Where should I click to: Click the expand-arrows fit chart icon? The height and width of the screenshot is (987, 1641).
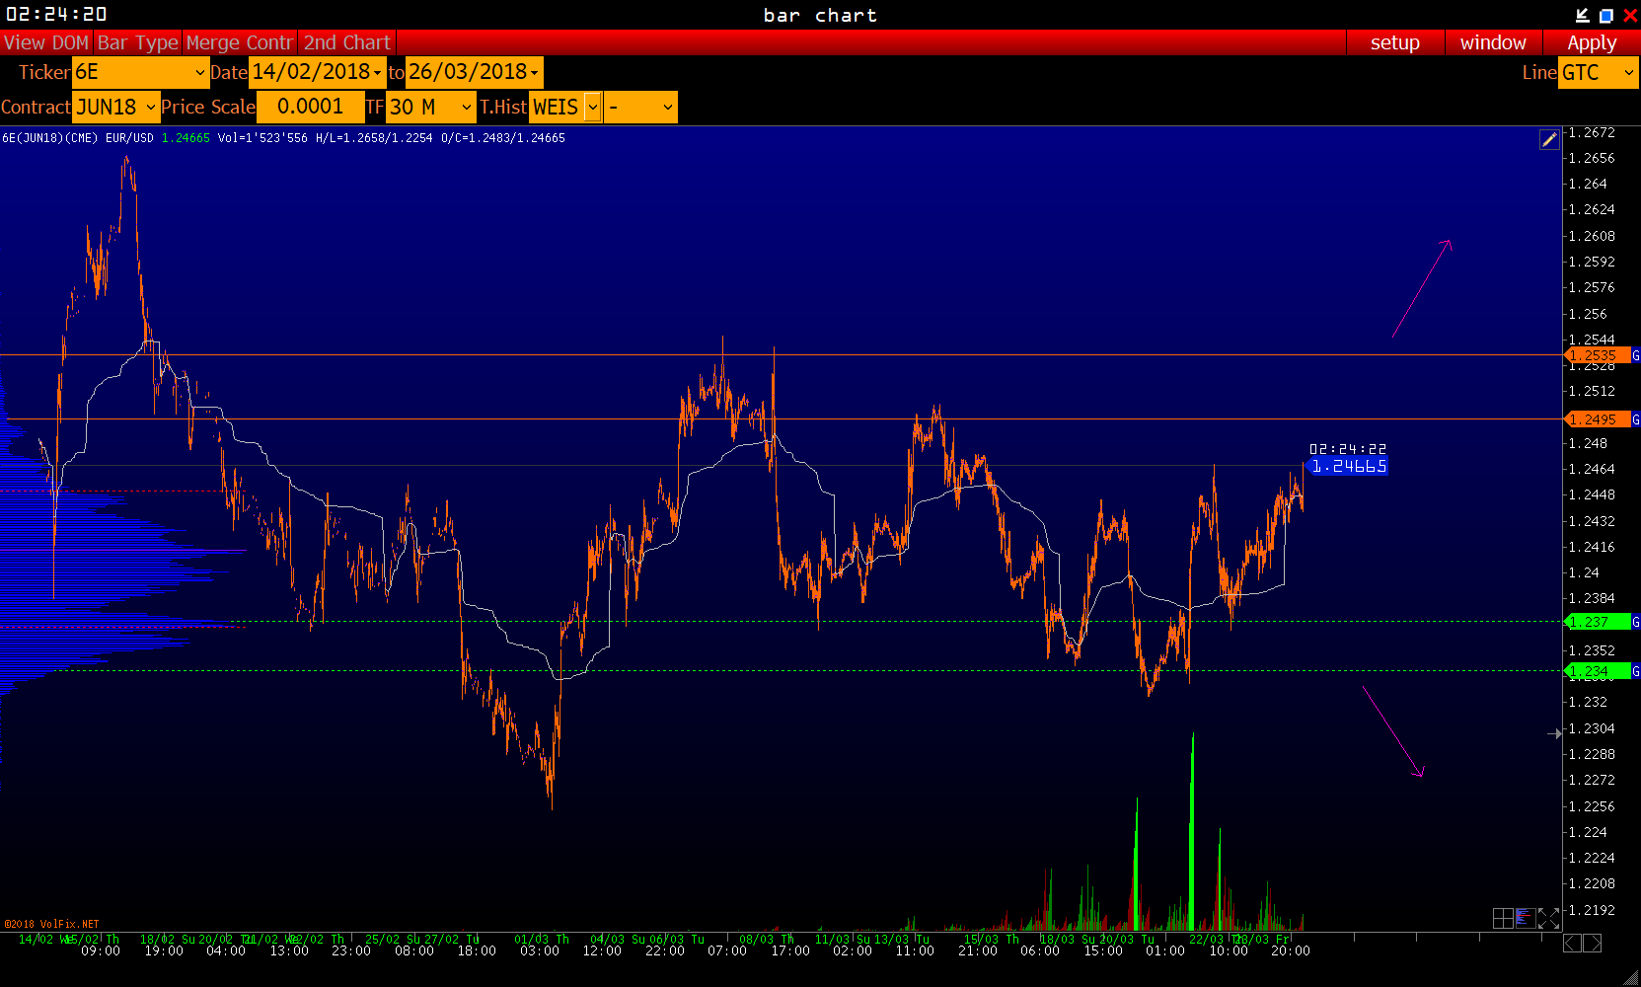[1549, 919]
